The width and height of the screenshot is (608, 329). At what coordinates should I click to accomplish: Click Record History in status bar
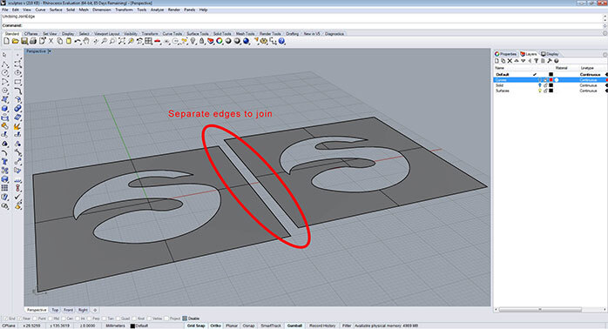322,326
